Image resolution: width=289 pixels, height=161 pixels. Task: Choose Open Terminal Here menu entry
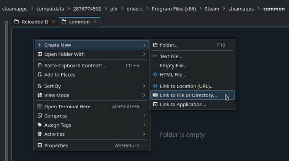click(x=67, y=107)
